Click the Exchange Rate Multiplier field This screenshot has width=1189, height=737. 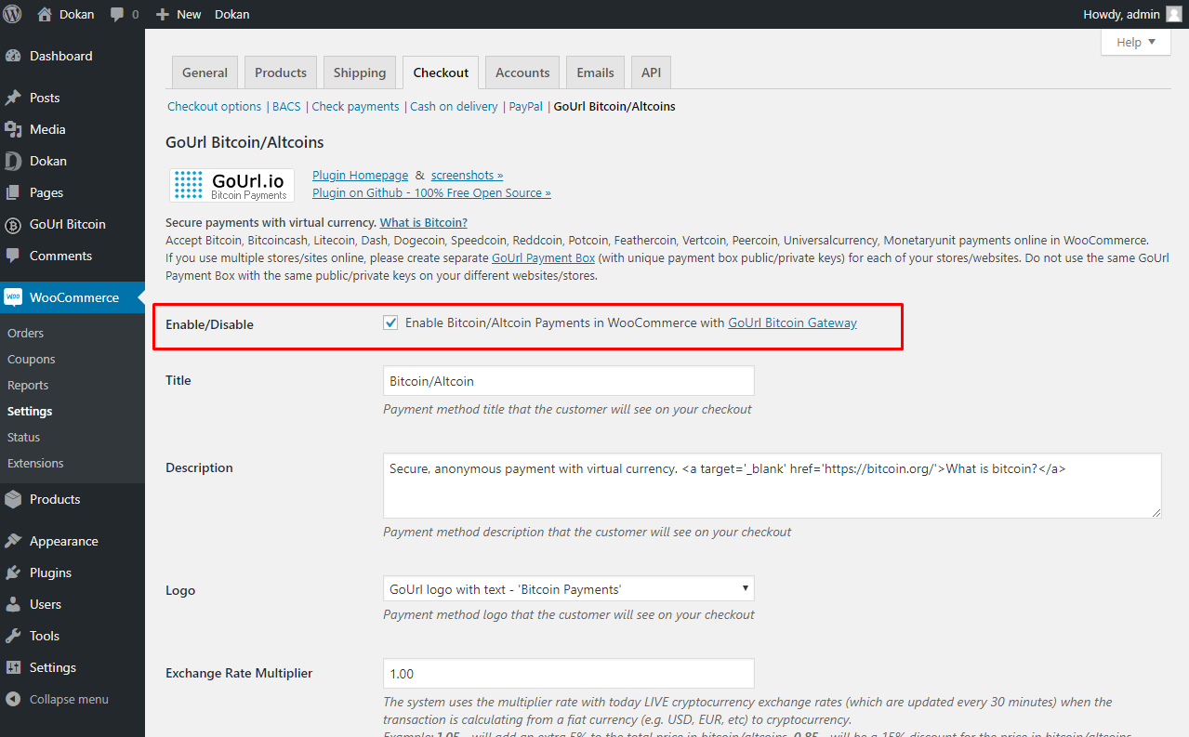coord(568,673)
